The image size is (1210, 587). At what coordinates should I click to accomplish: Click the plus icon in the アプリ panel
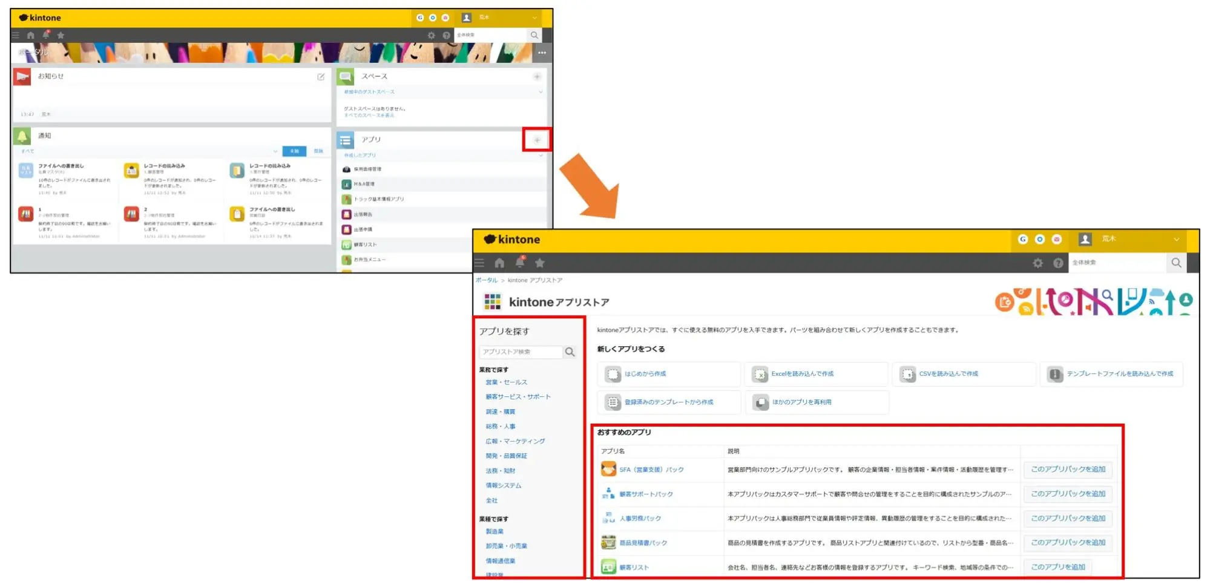[536, 140]
